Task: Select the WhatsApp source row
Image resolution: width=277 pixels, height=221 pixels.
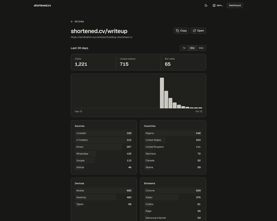Action: pos(104,154)
